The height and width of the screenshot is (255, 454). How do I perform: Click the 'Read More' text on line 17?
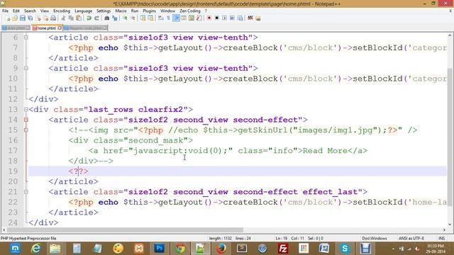pyautogui.click(x=325, y=151)
